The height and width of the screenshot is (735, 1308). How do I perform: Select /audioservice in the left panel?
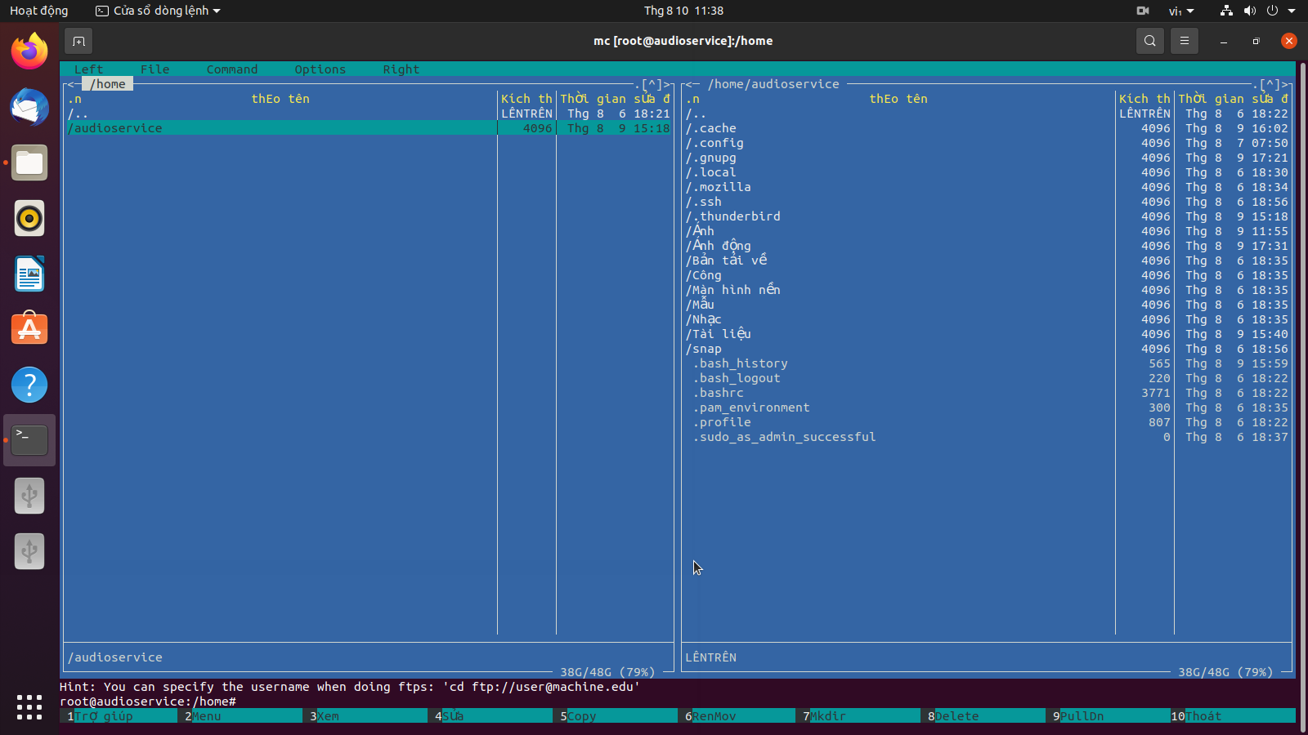coord(369,128)
